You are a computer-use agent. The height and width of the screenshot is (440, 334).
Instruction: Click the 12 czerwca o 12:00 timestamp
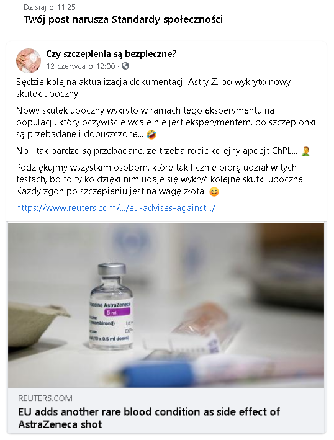point(81,66)
